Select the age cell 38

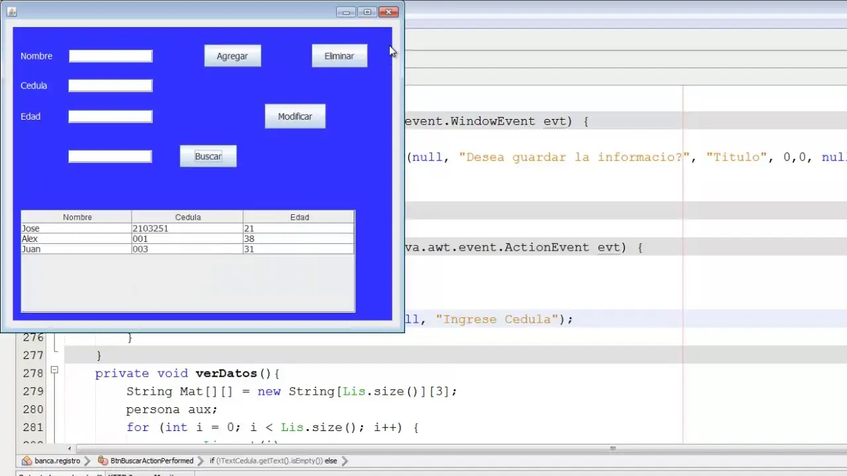[x=299, y=239]
